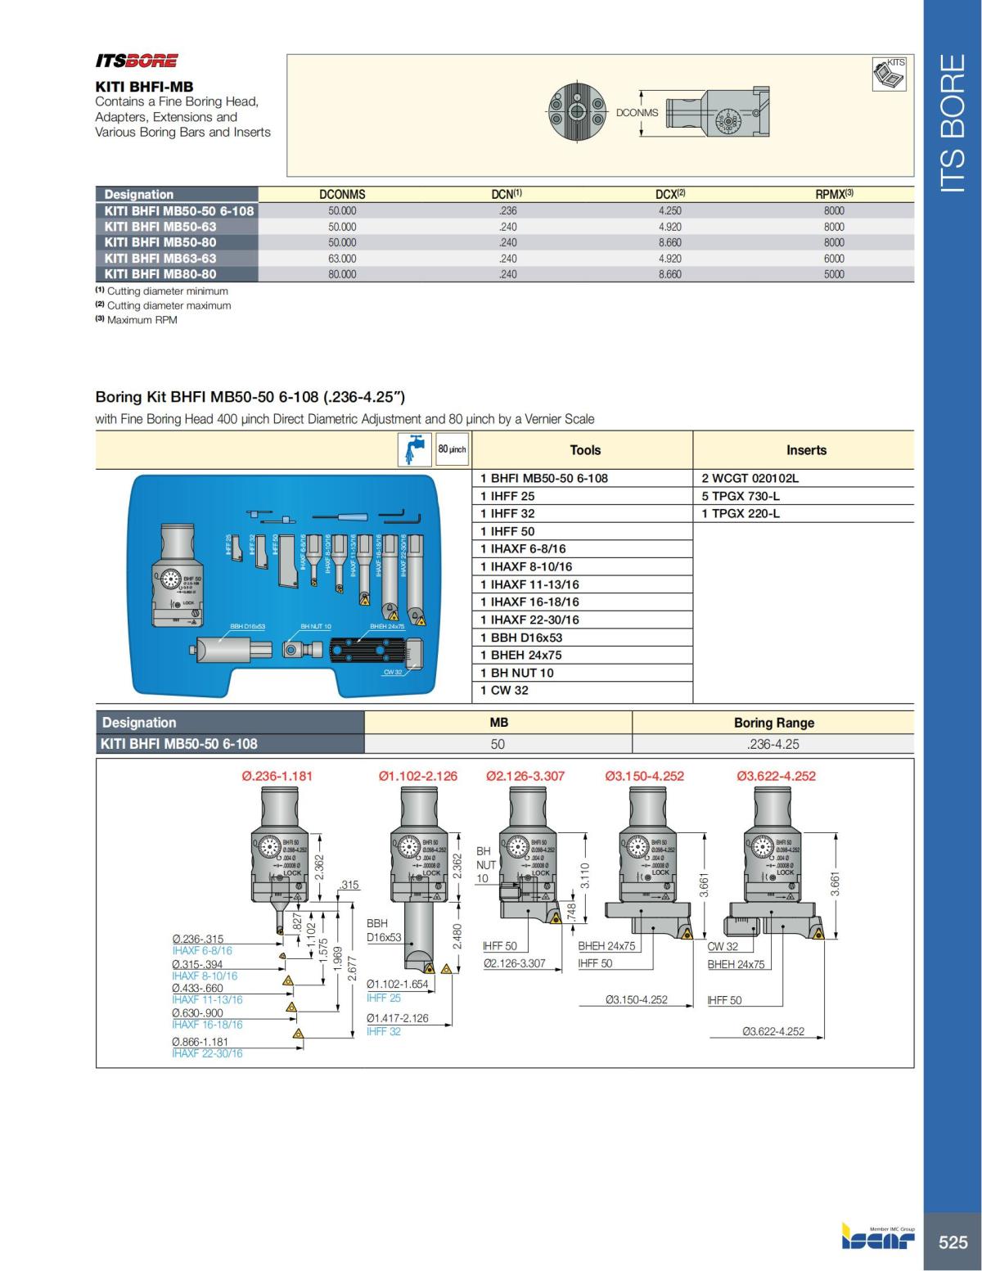This screenshot has width=982, height=1271.
Task: Click the ITS BORE side tab
Action: click(x=953, y=124)
